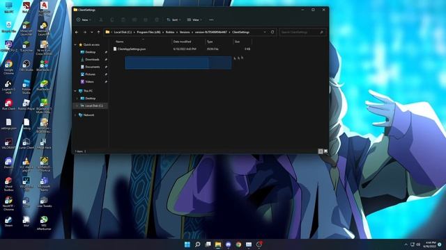Click the Cut toolbar icon

[100, 20]
